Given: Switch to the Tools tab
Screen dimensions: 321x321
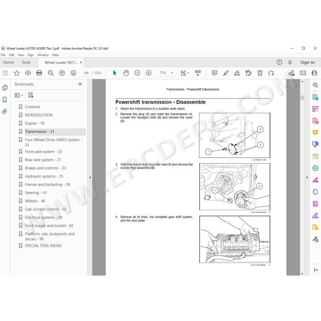Looking at the screenshot, I should point(26,62).
